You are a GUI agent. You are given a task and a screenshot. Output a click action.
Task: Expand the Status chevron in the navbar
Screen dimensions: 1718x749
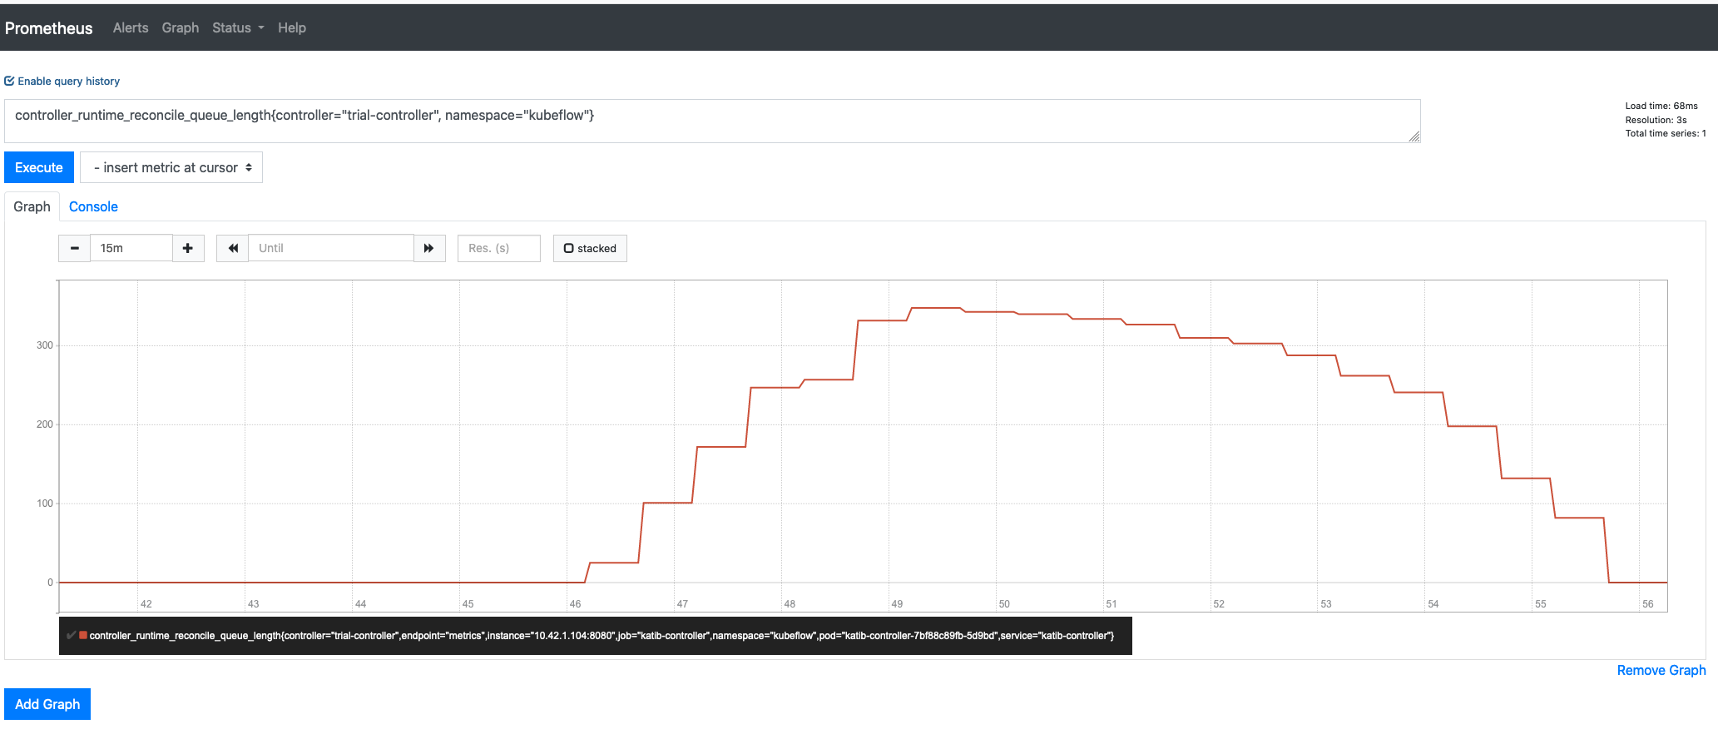[x=260, y=27]
